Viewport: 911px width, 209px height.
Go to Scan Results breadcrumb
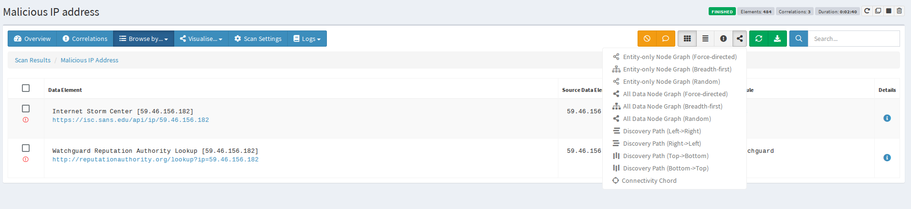point(32,60)
